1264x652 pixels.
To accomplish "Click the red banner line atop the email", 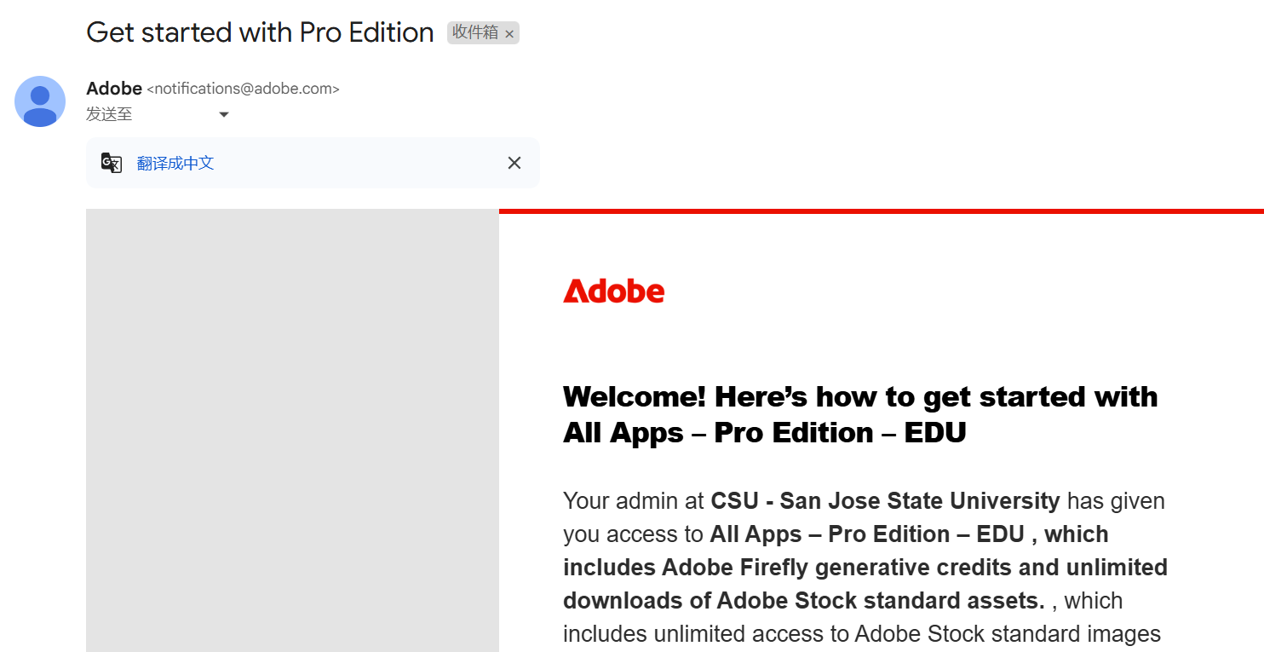I will [881, 211].
